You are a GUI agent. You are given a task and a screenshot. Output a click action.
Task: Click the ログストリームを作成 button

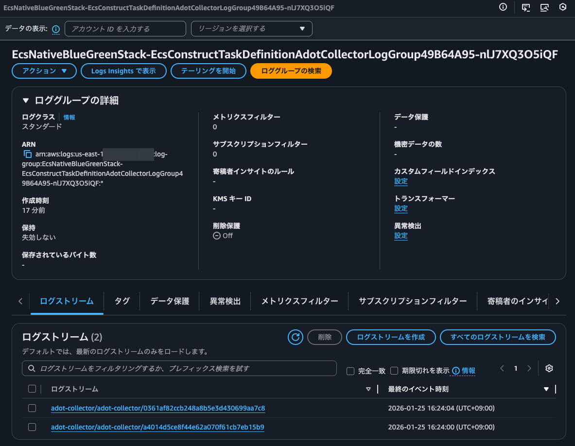coord(390,337)
